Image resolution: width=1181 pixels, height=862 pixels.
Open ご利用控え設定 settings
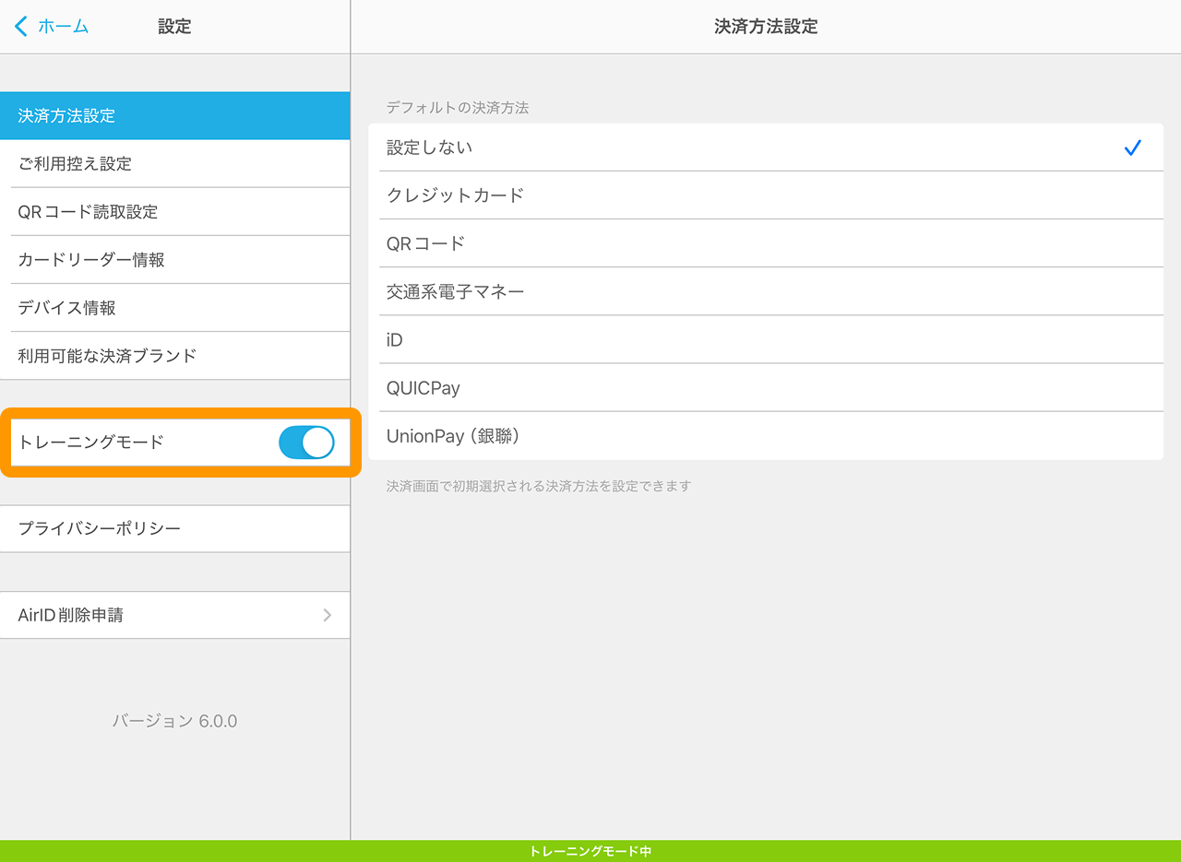point(175,164)
